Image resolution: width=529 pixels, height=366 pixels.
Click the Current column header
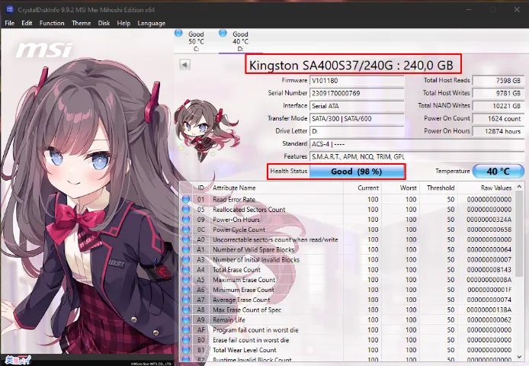[362, 188]
